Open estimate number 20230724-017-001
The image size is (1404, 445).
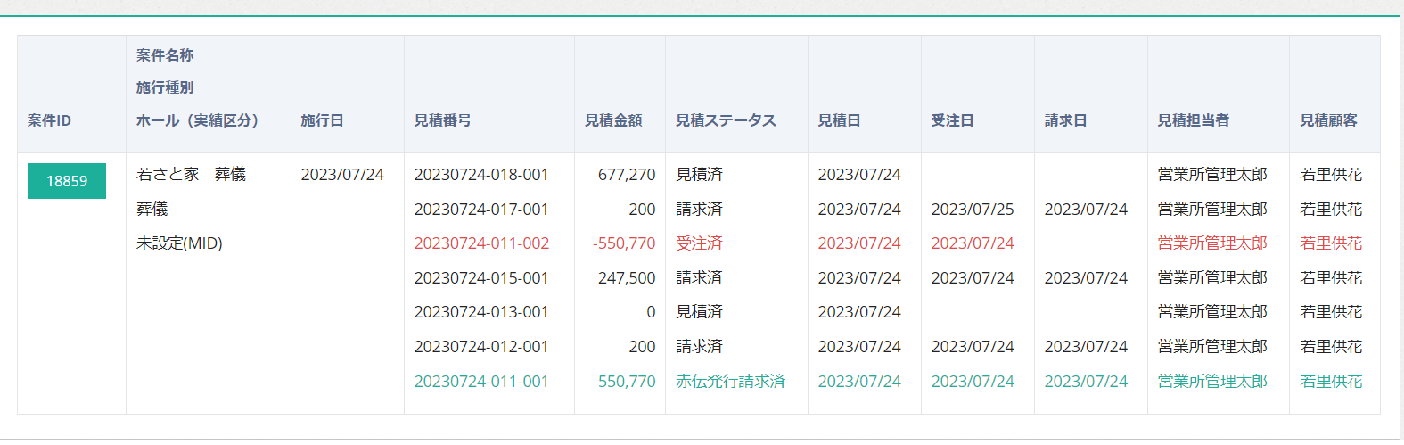[481, 210]
